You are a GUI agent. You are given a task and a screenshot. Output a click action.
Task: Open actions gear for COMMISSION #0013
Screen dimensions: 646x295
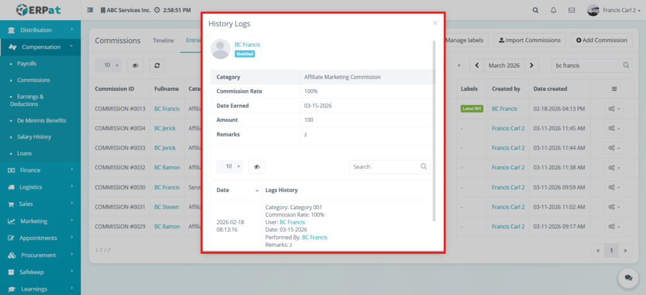(x=613, y=109)
